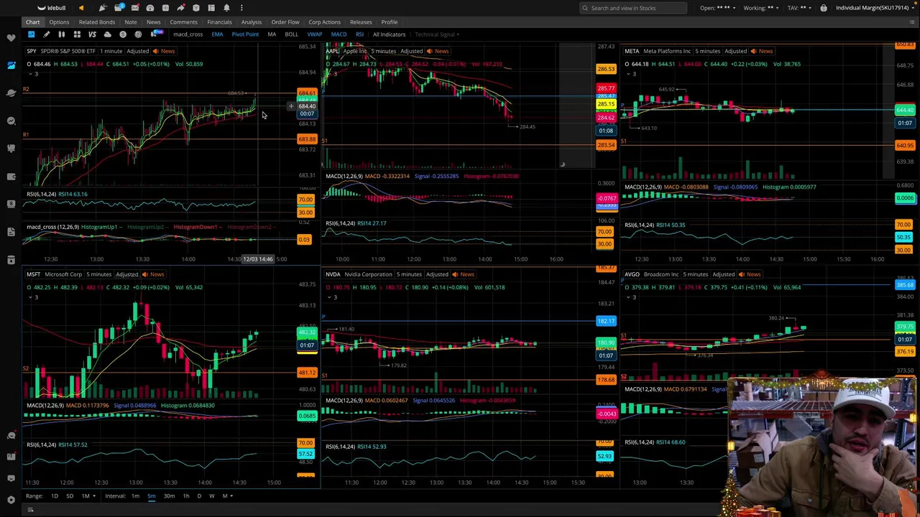Click the VS compare icon
This screenshot has width=920, height=517.
click(92, 34)
